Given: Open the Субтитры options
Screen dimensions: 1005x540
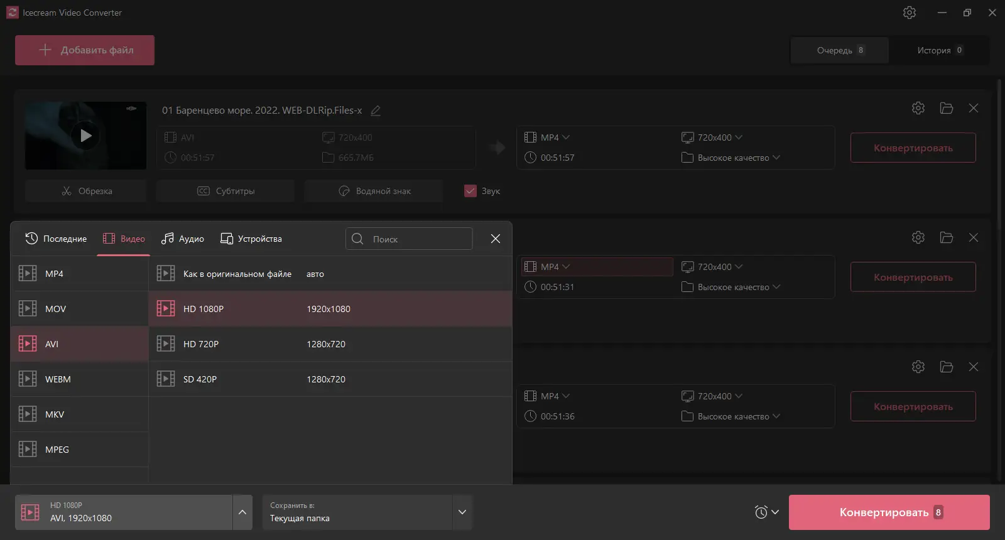Looking at the screenshot, I should 225,191.
